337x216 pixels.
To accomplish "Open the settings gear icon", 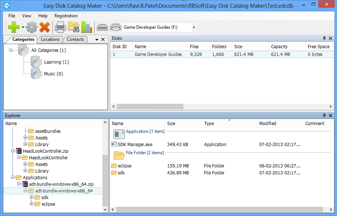I will coord(31,27).
